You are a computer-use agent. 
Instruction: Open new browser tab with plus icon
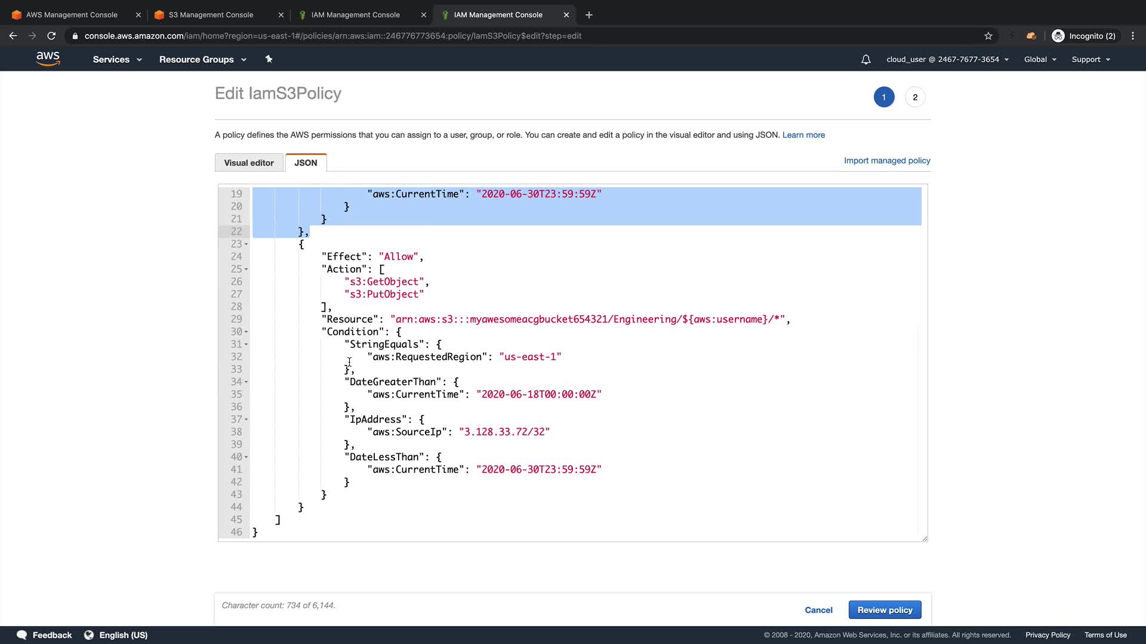click(x=589, y=15)
